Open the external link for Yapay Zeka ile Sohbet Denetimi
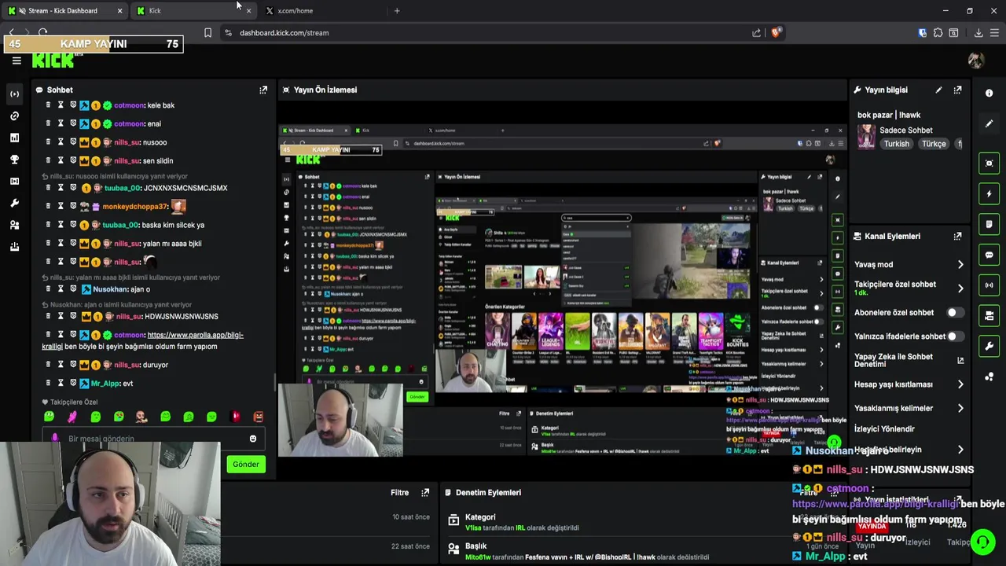This screenshot has width=1006, height=566. pyautogui.click(x=960, y=361)
